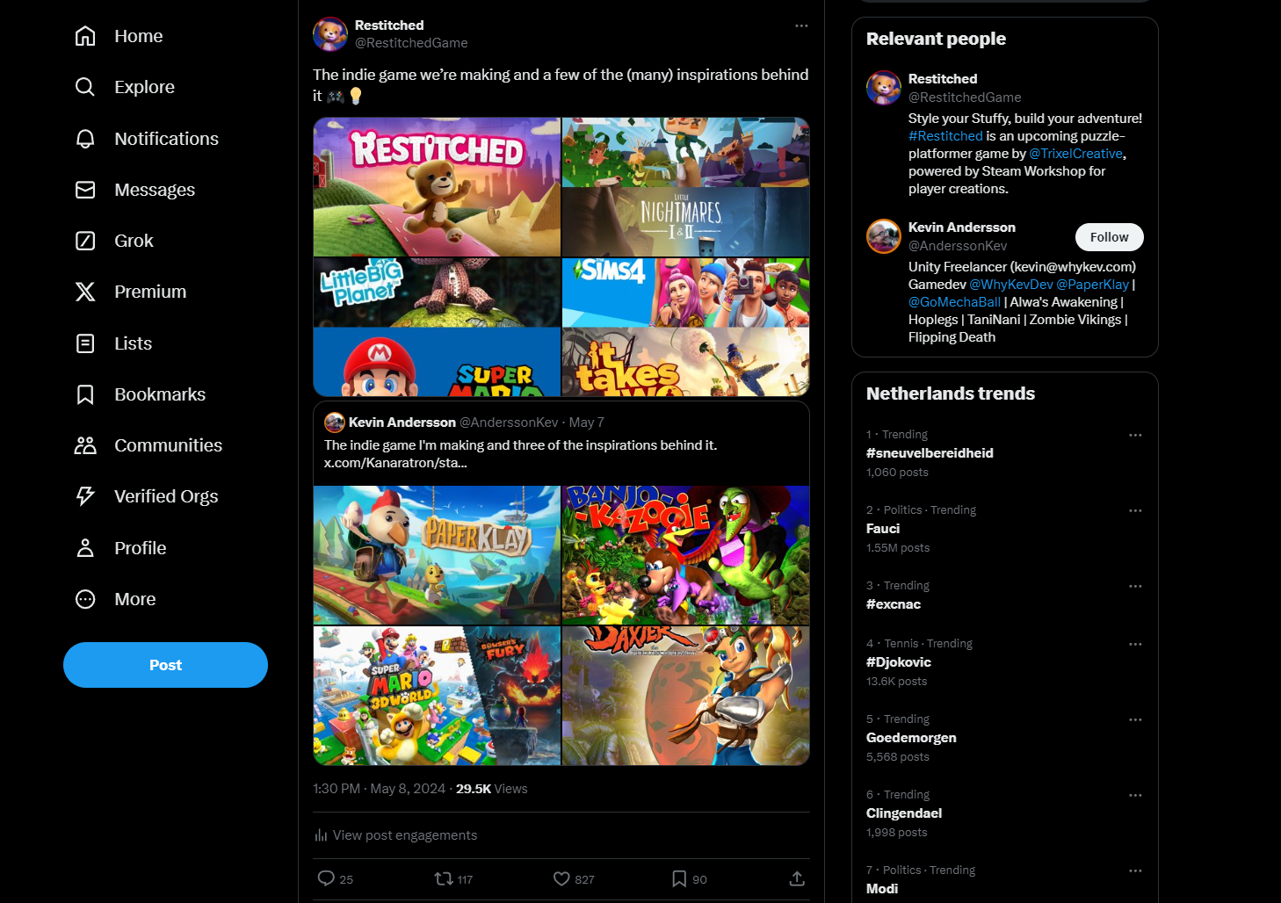Open options for the #sneuvelbereidheid trend
The image size is (1281, 903).
(x=1135, y=435)
